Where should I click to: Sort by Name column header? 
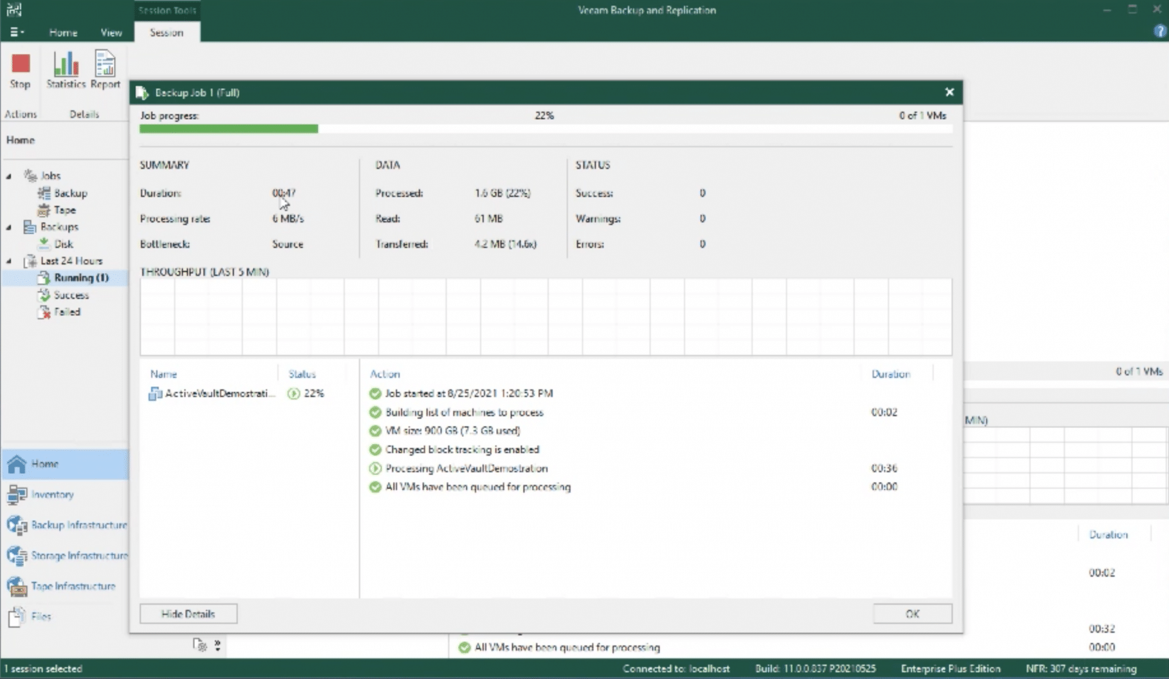(164, 374)
